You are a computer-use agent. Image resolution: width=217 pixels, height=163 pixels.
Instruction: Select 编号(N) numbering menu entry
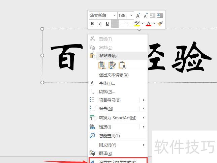[114, 108]
